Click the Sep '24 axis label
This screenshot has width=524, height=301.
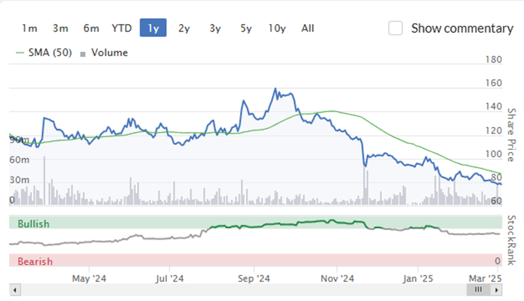(x=254, y=278)
